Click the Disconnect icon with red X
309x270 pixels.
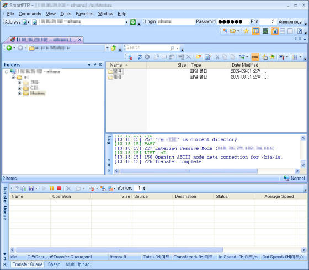(130, 57)
